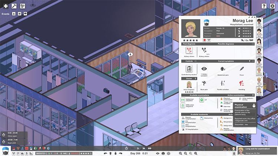Switch to Linda character tab
Screen dimensions: 278x156
[x=259, y=43]
